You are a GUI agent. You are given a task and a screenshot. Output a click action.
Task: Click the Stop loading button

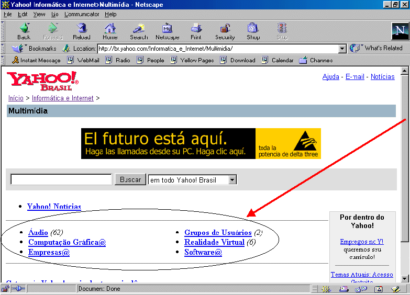click(282, 31)
